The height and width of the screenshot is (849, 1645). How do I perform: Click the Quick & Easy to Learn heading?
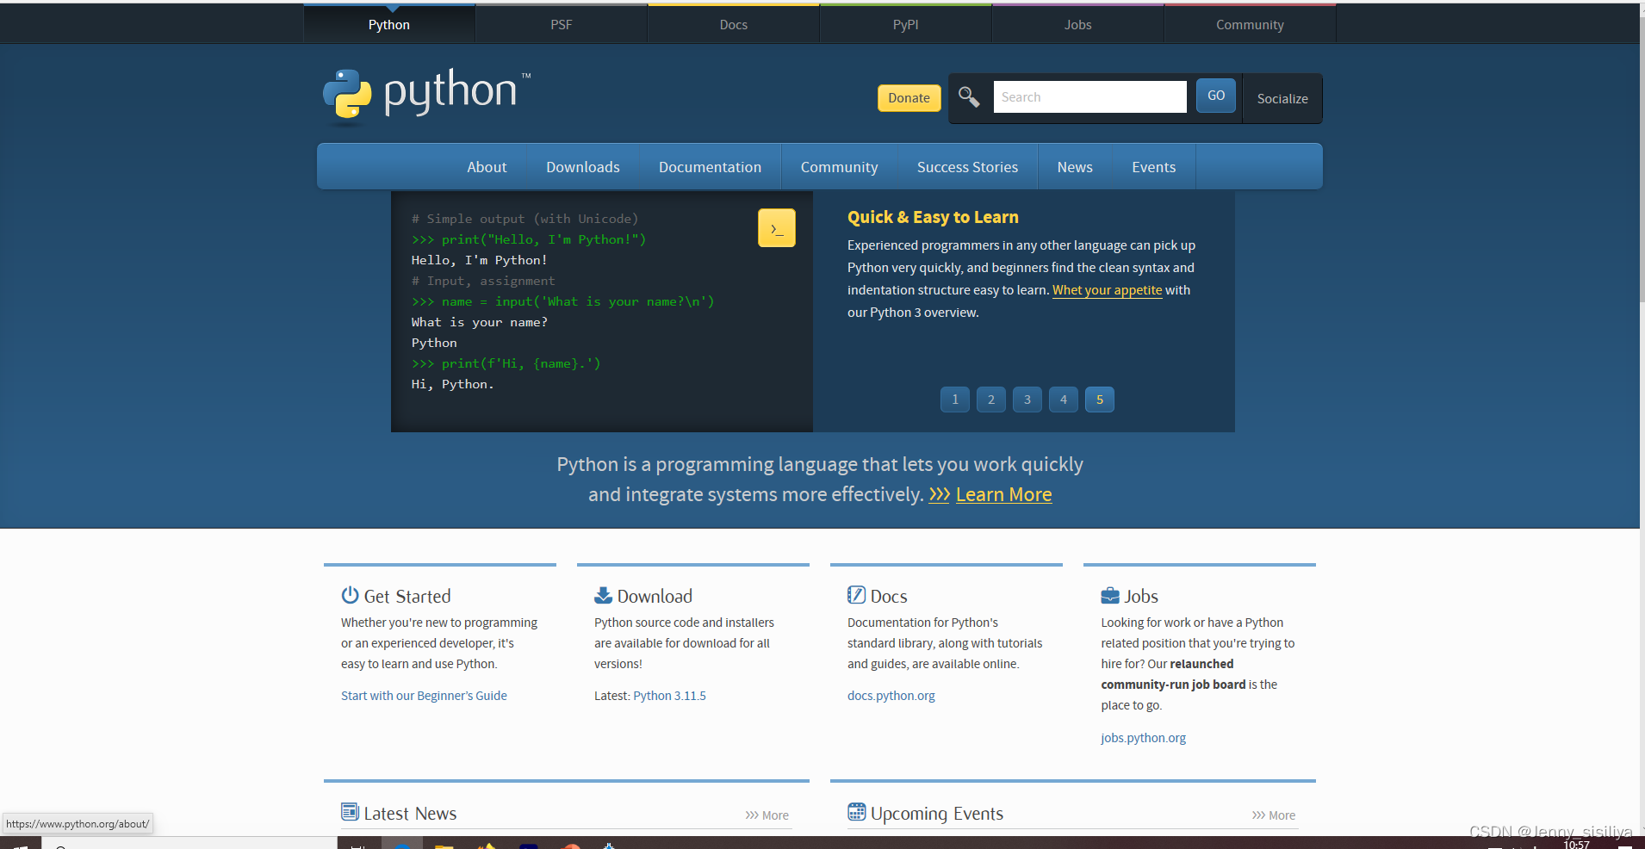point(933,217)
